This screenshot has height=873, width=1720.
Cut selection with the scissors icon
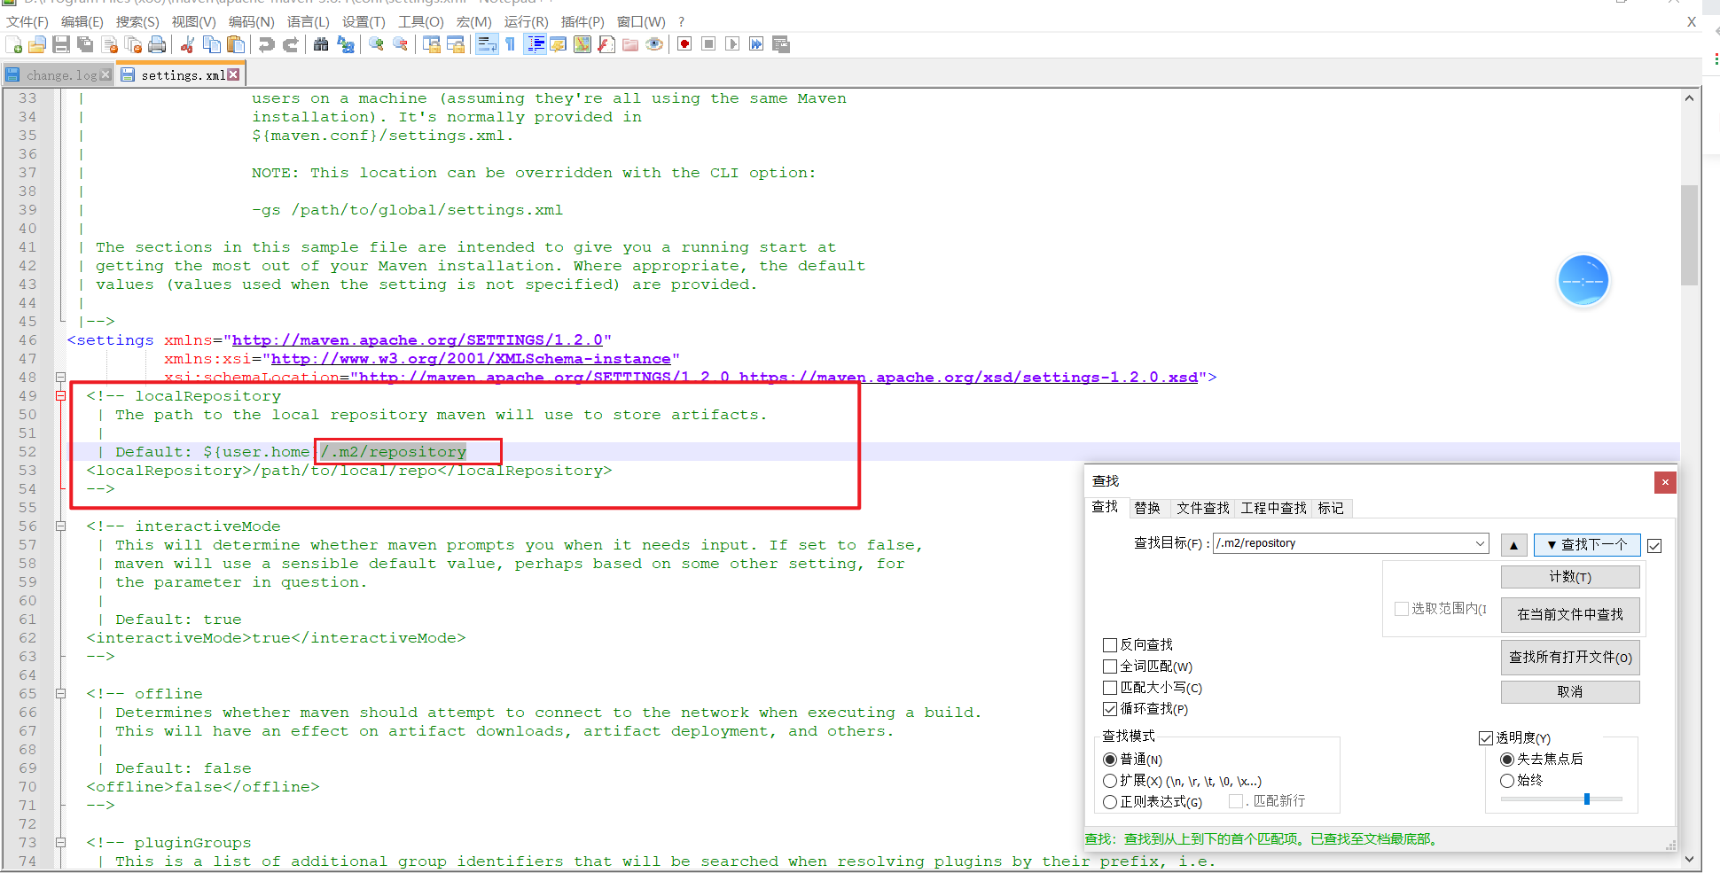(187, 44)
